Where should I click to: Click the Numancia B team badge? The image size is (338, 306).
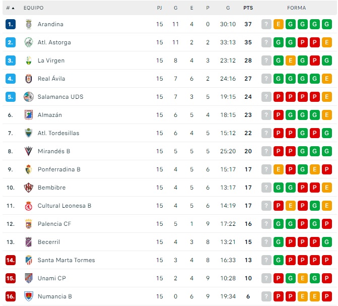coord(28,296)
